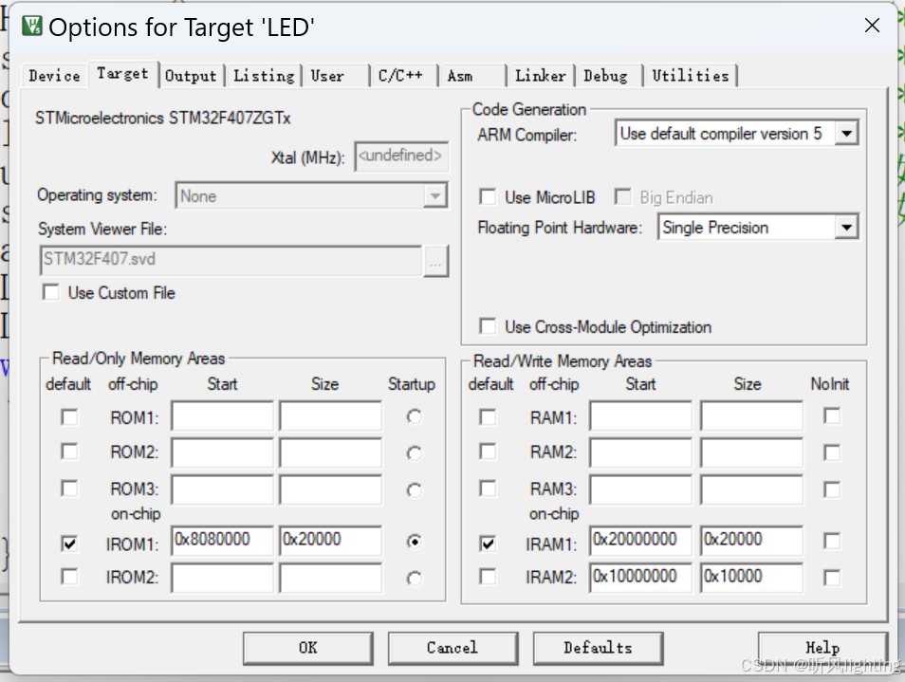Screen dimensions: 905x682
Task: Confirm settings with the OK button
Action: point(307,648)
